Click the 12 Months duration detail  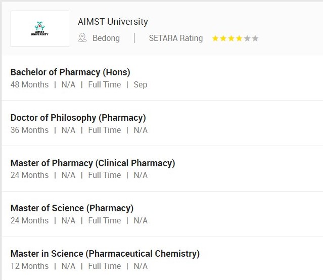[29, 266]
